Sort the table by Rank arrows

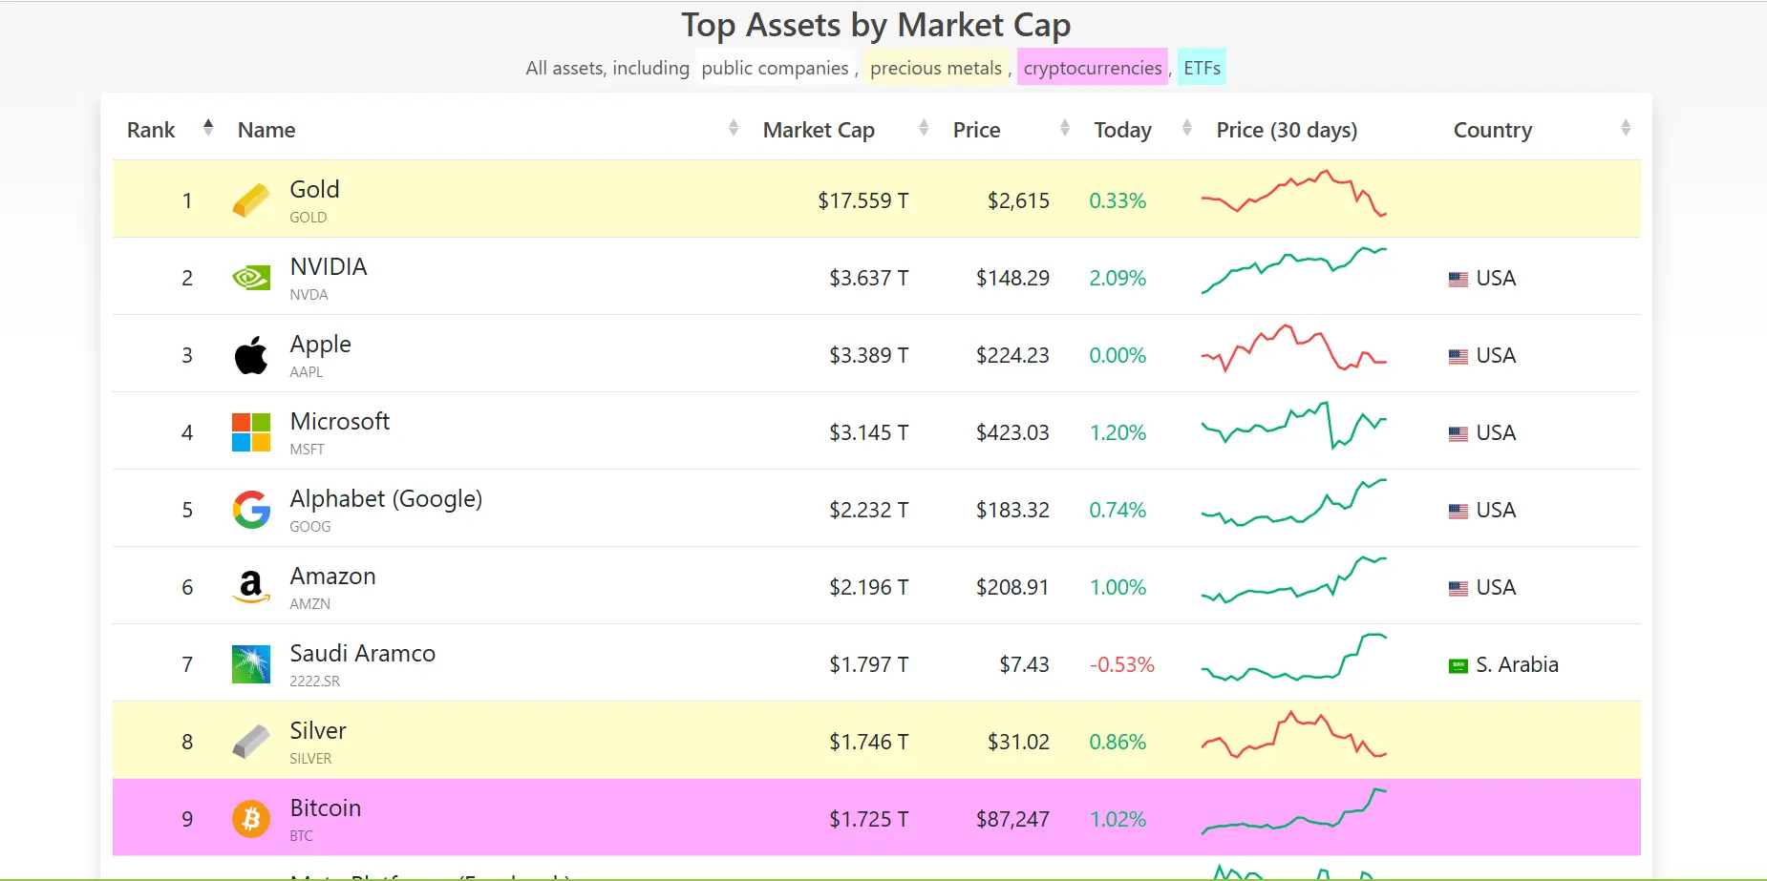tap(208, 128)
